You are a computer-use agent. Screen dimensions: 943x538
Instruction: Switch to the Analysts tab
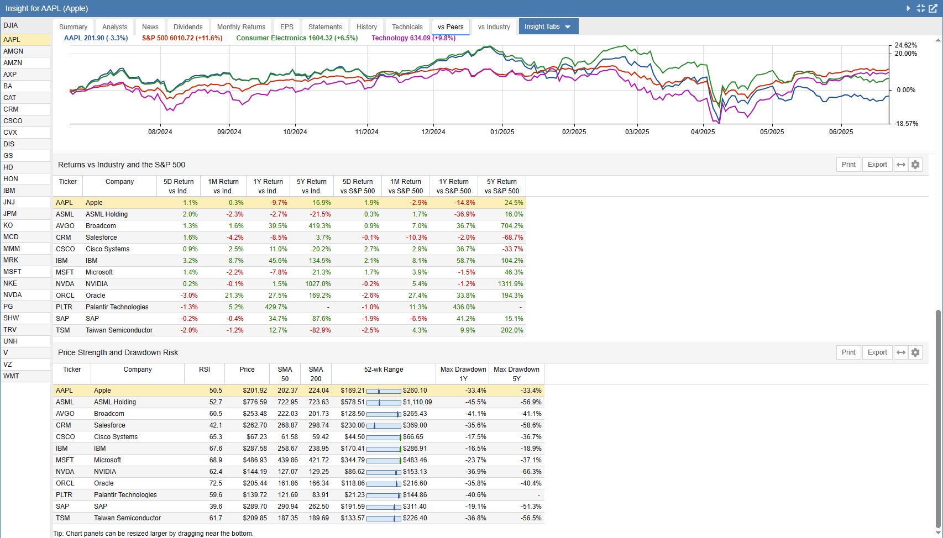(114, 27)
